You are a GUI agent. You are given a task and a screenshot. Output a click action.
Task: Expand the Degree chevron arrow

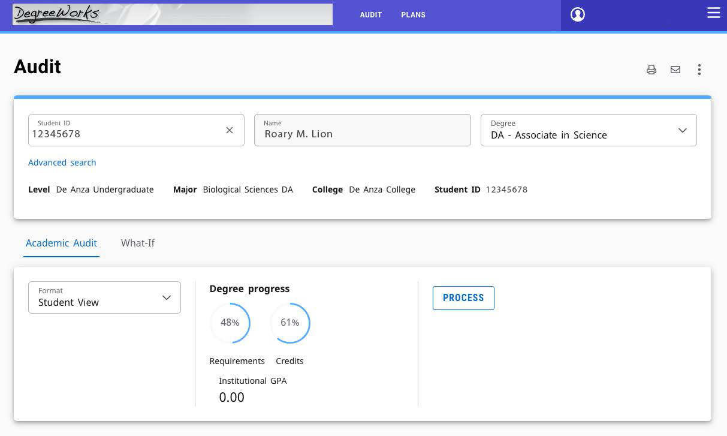click(683, 130)
